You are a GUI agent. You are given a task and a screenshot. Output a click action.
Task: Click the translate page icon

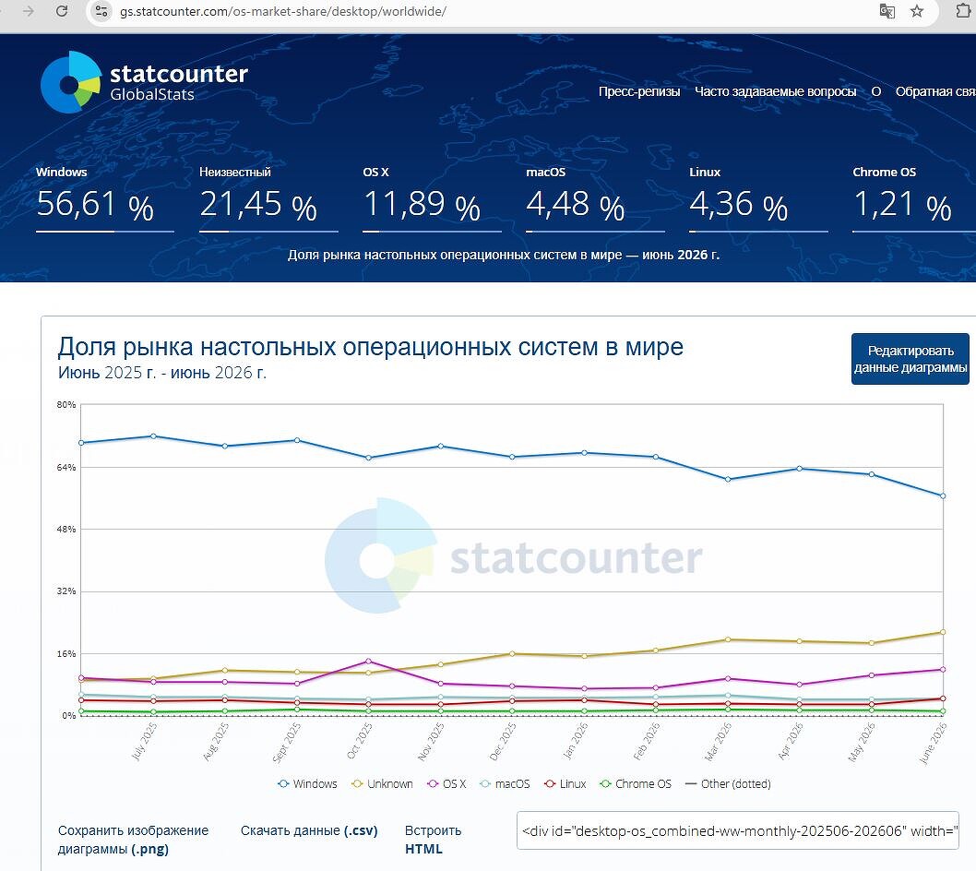pos(887,11)
